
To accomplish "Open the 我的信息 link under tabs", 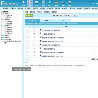I will coord(28,24).
